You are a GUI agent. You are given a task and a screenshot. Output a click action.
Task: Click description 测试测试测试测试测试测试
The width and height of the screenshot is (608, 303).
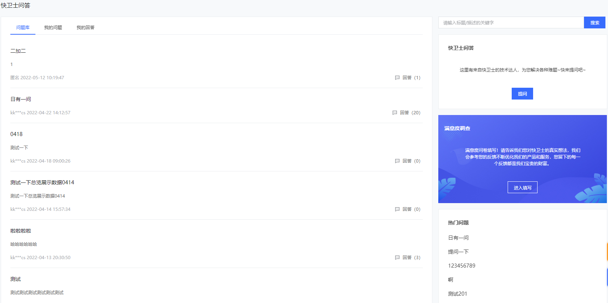pyautogui.click(x=37, y=293)
